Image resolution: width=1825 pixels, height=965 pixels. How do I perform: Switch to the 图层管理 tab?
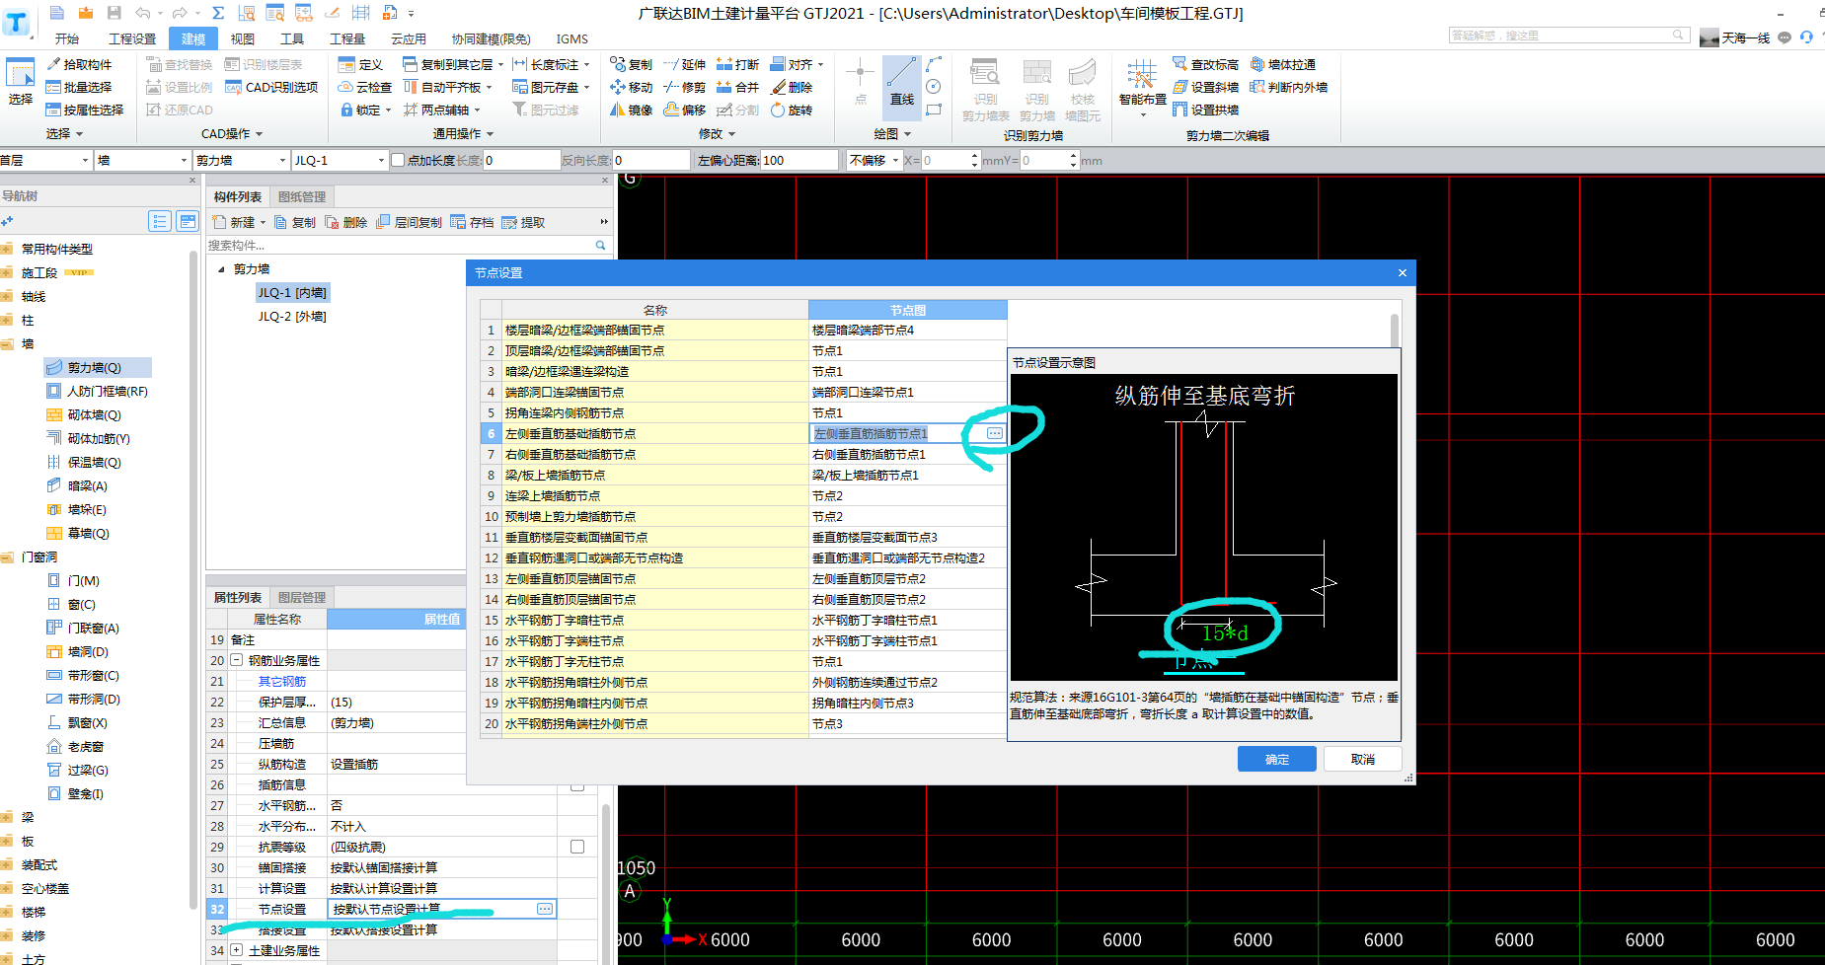click(x=302, y=597)
